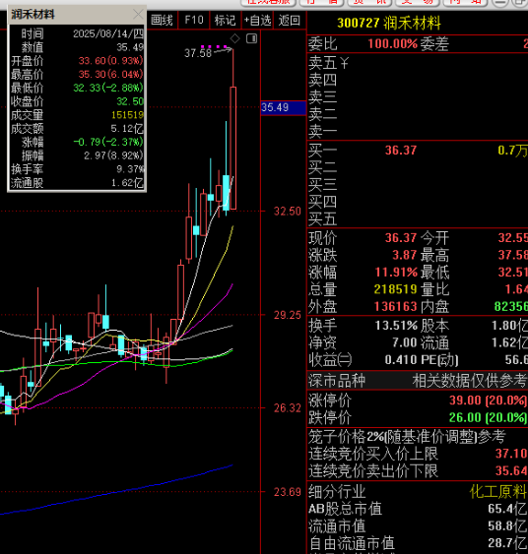Click the 深市品种 section header
Image resolution: width=528 pixels, height=554 pixels.
coord(337,381)
